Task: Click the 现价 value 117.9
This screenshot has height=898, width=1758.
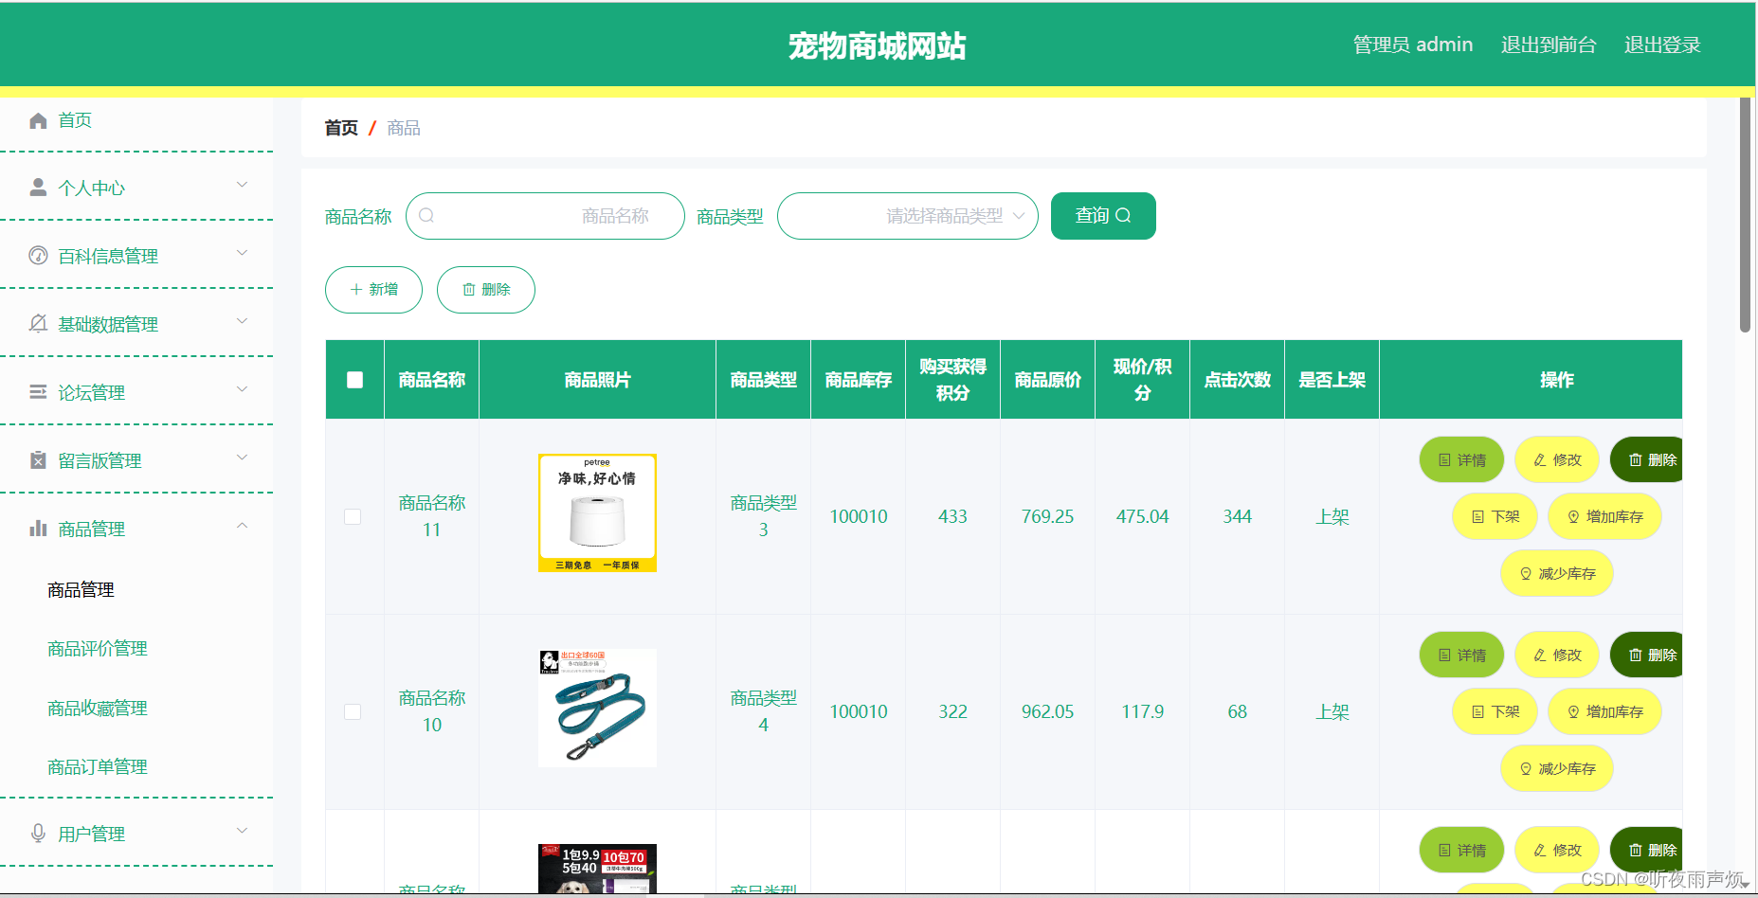Action: point(1142,711)
